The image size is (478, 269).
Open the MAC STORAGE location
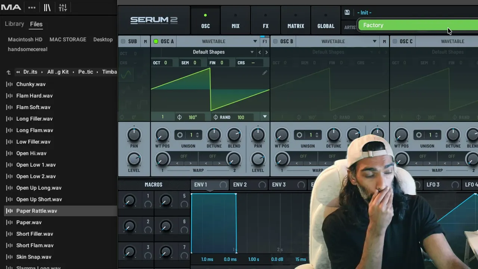(x=68, y=40)
